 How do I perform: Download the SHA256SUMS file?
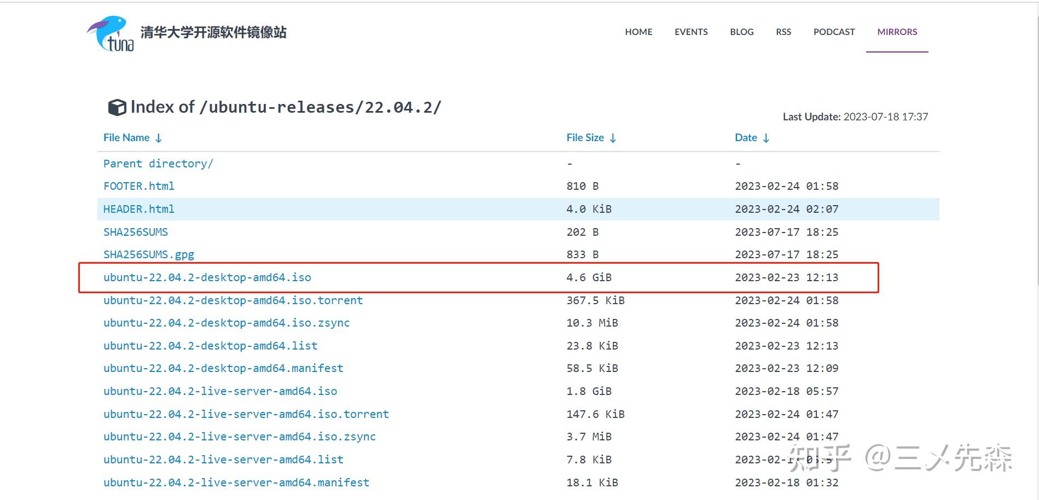136,232
